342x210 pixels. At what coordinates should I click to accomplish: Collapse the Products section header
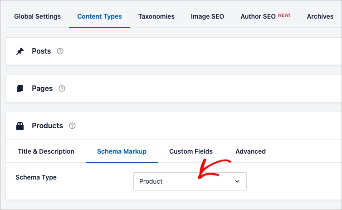[174, 125]
